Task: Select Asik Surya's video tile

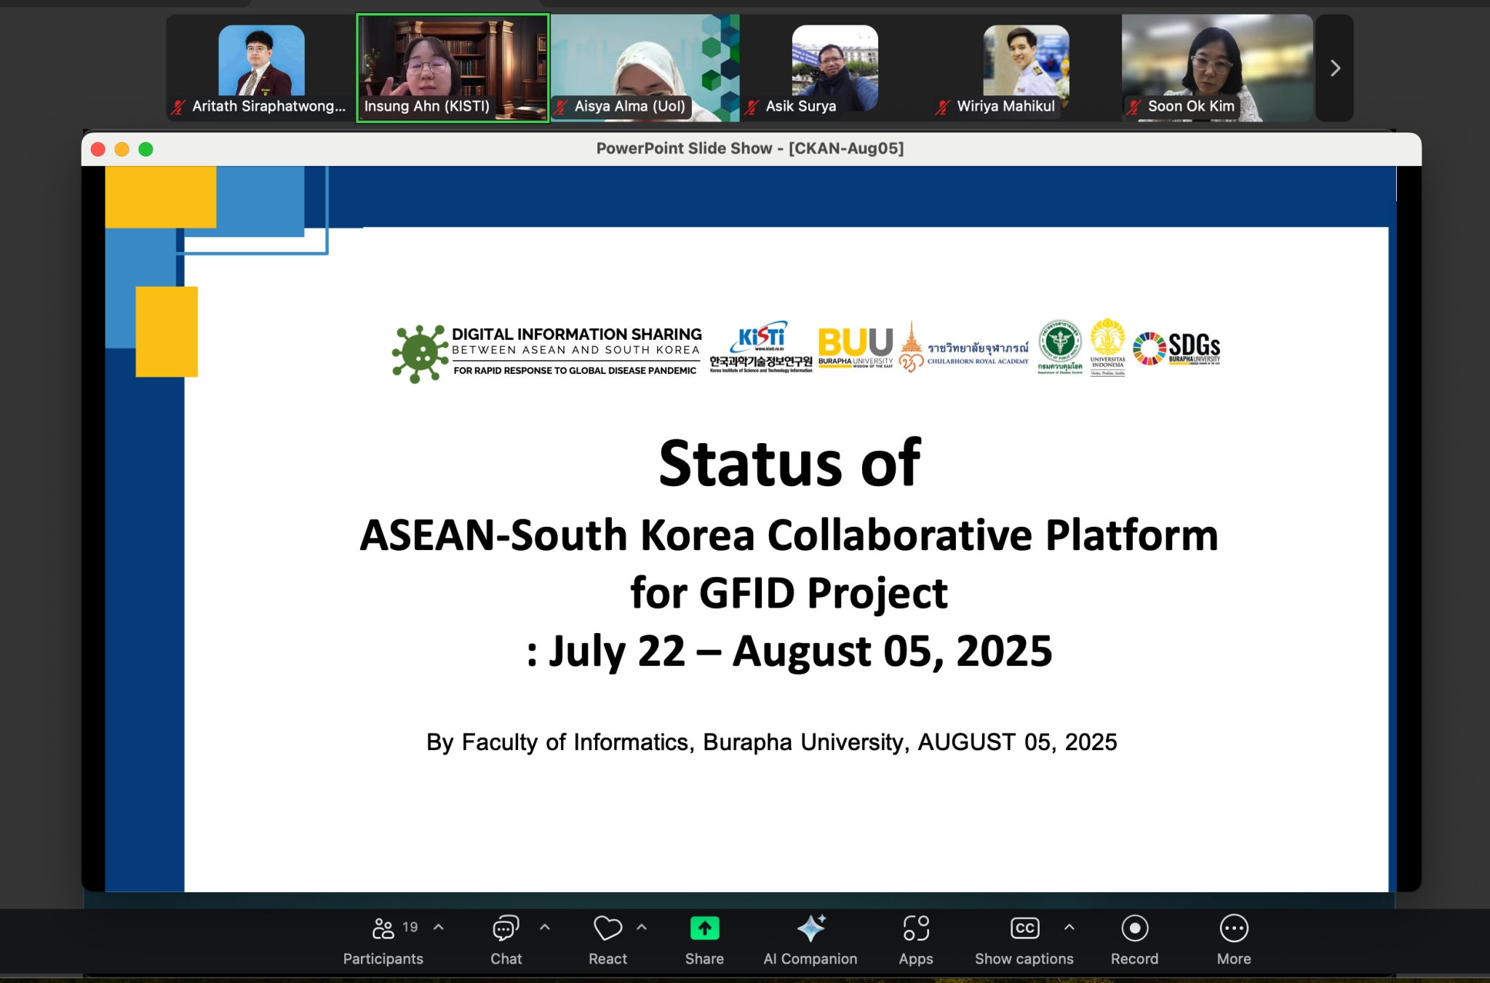Action: click(x=835, y=68)
